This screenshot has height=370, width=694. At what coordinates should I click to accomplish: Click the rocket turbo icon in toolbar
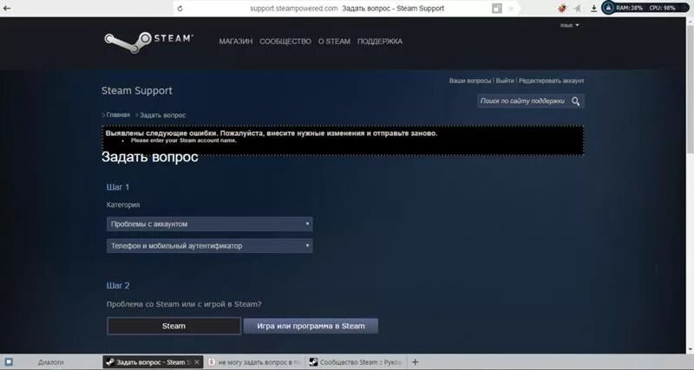577,9
